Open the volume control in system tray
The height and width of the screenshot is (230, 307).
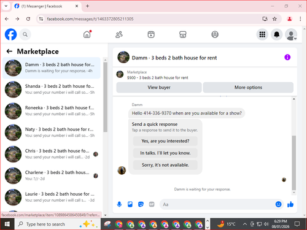pos(266,224)
